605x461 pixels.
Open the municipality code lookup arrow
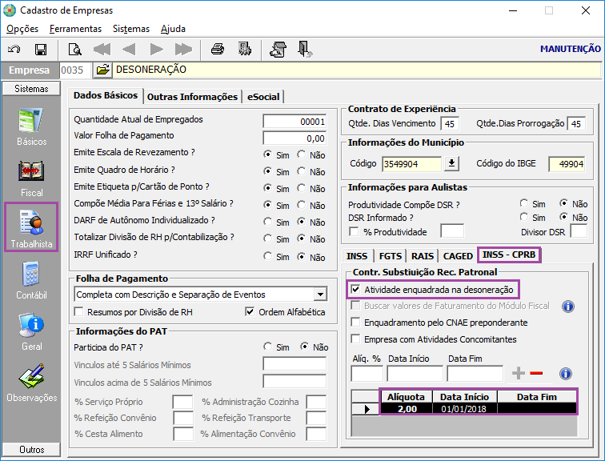[x=451, y=163]
